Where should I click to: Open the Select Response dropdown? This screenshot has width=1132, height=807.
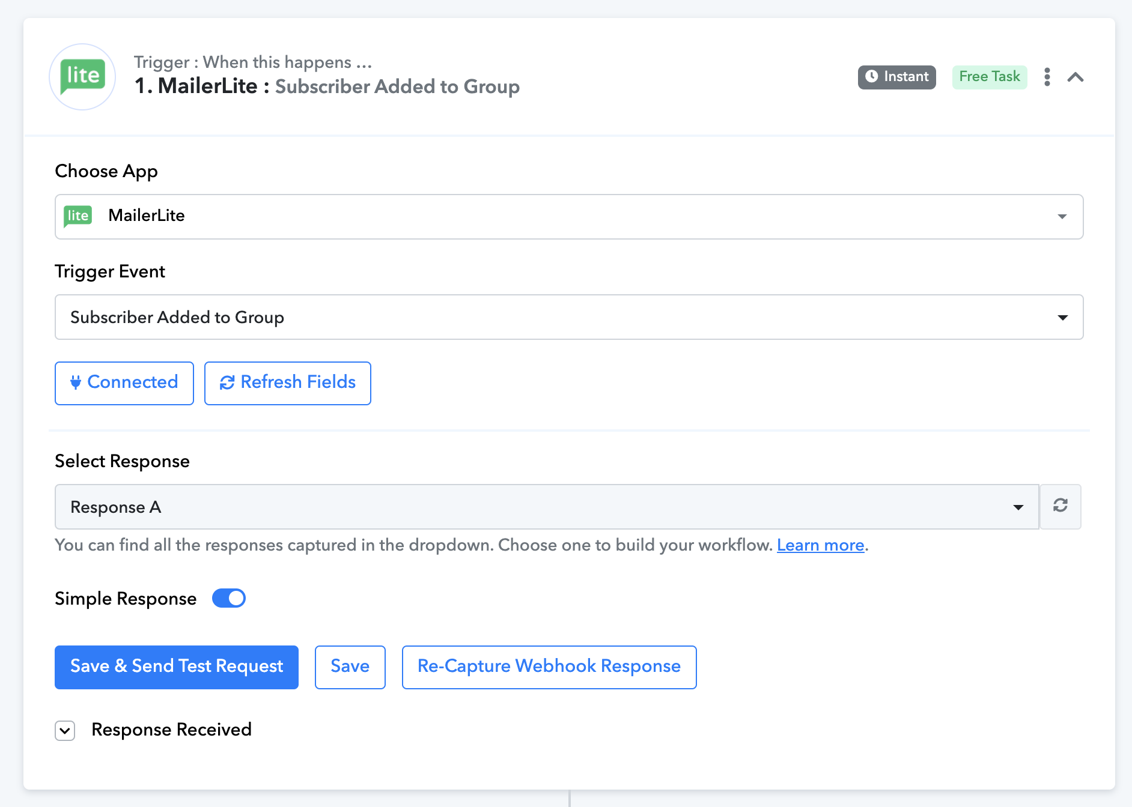point(547,507)
